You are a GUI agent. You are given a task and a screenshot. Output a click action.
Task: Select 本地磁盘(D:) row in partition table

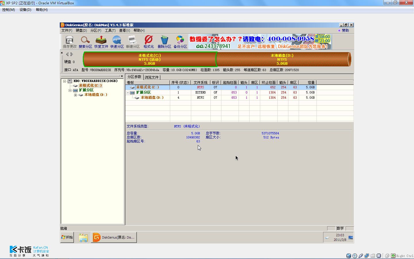[x=221, y=98]
